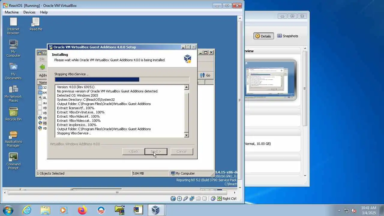Image resolution: width=384 pixels, height=216 pixels.
Task: Click the hard disk activity status icon
Action: tap(173, 199)
